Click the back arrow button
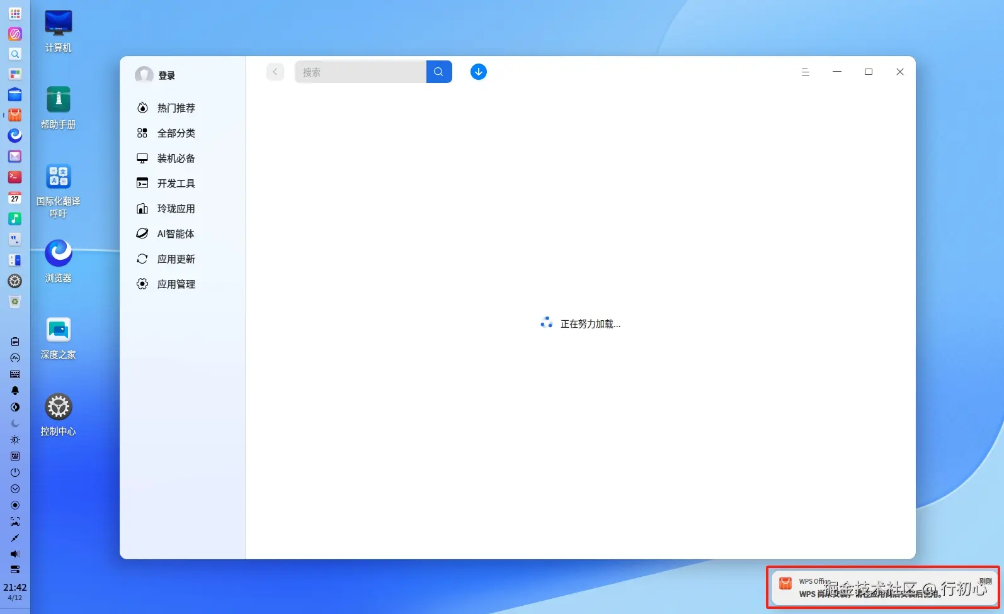The height and width of the screenshot is (614, 1004). (x=275, y=72)
